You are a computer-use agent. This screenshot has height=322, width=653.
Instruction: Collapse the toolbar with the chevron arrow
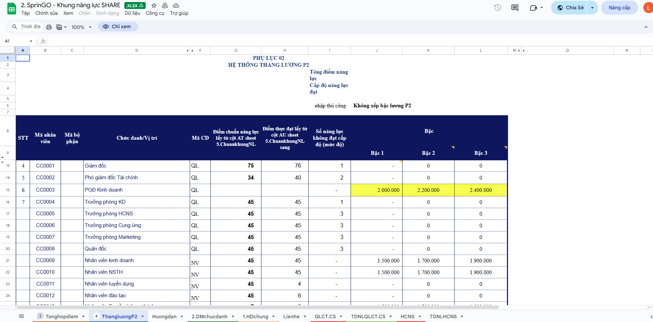point(646,27)
